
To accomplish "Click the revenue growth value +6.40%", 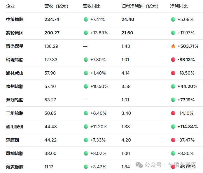I will pyautogui.click(x=98, y=113).
